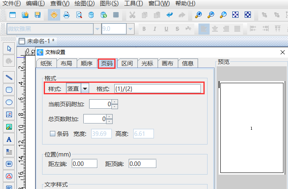The height and width of the screenshot is (189, 288).
Task: Click the second fit-screen icon
Action: coord(248,15)
